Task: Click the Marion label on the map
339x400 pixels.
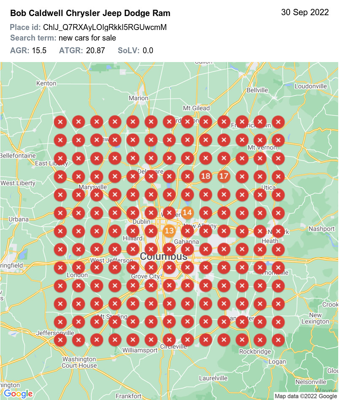Action: (138, 98)
